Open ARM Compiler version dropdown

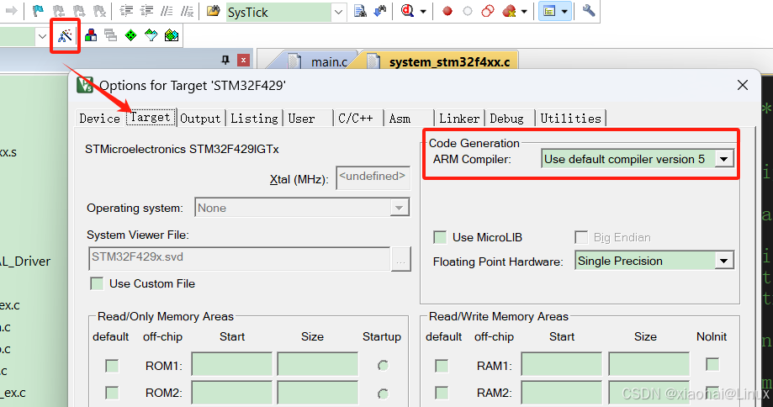click(723, 159)
